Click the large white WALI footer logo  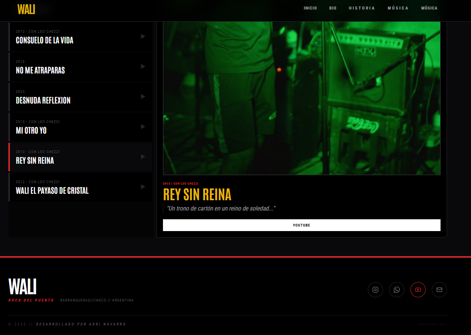[x=22, y=287]
